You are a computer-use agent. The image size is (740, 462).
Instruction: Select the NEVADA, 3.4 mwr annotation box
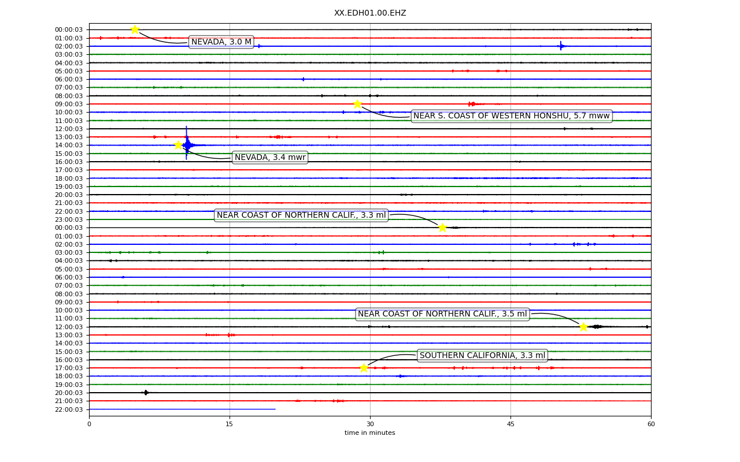pos(270,158)
